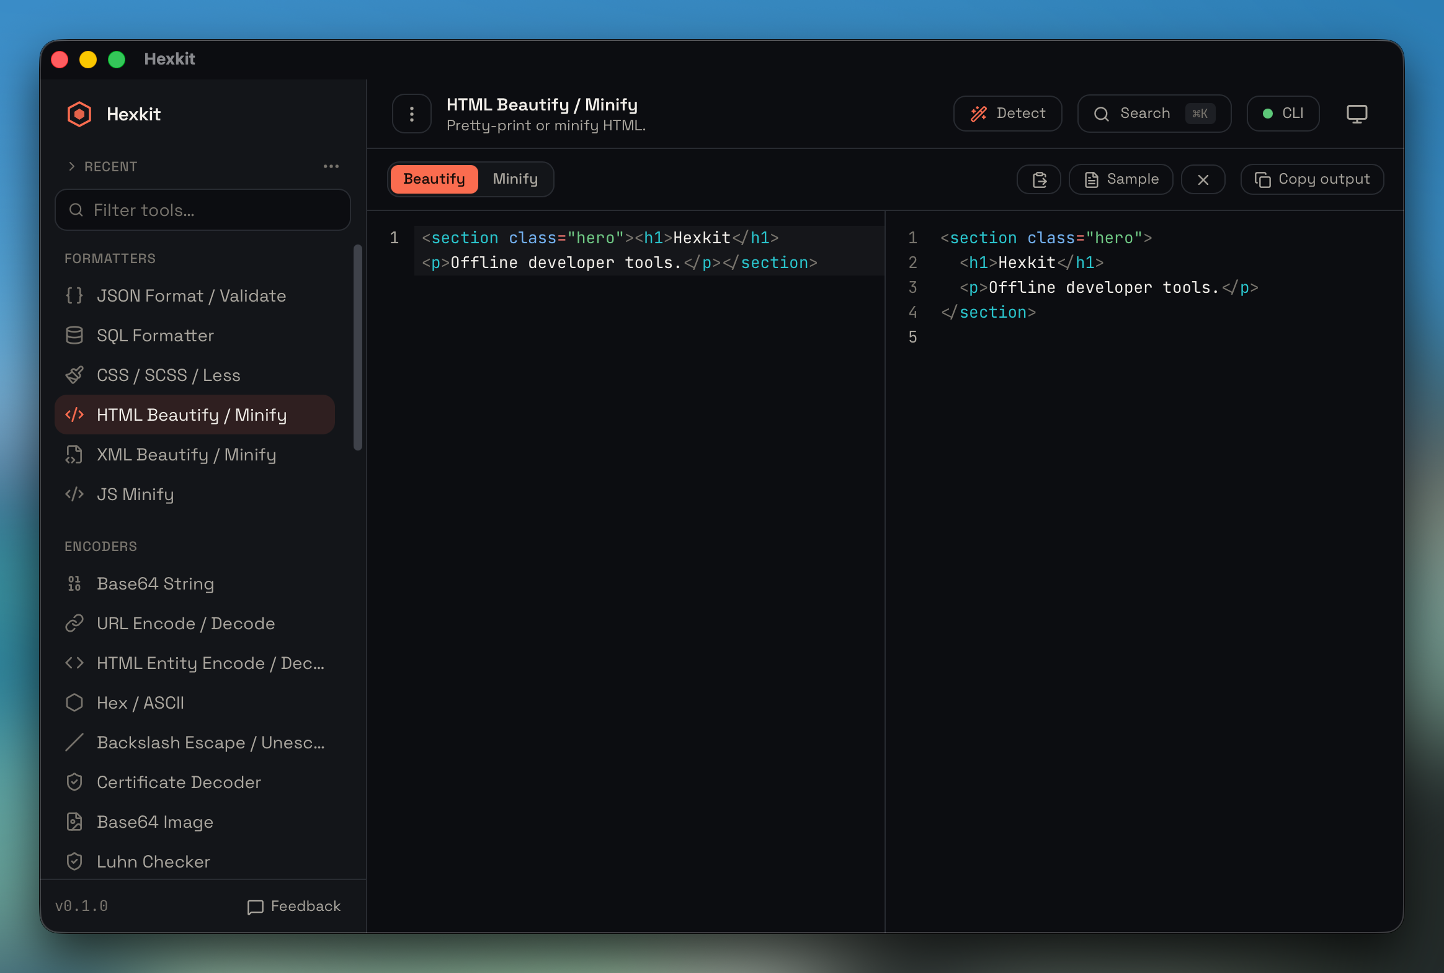The width and height of the screenshot is (1444, 973).
Task: Click the JS Minify code icon
Action: point(74,495)
